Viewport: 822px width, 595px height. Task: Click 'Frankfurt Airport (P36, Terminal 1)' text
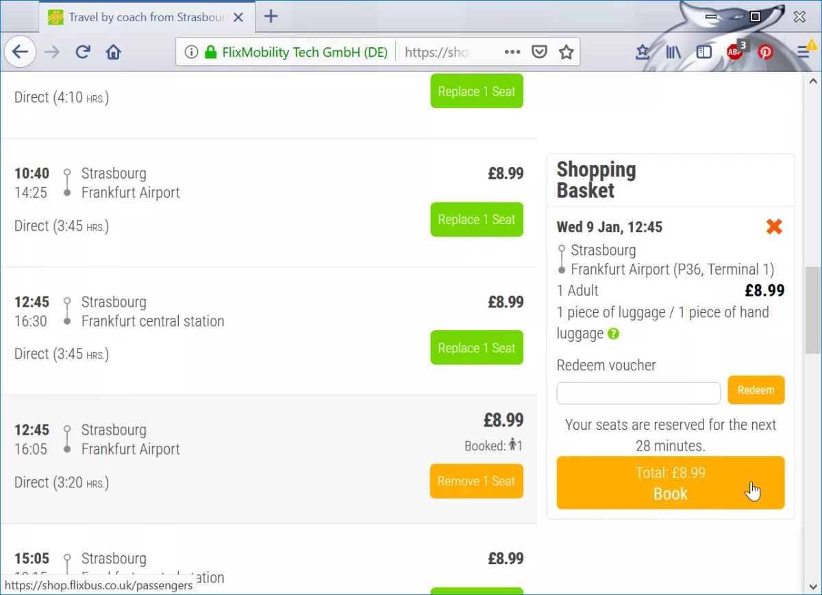click(x=673, y=269)
